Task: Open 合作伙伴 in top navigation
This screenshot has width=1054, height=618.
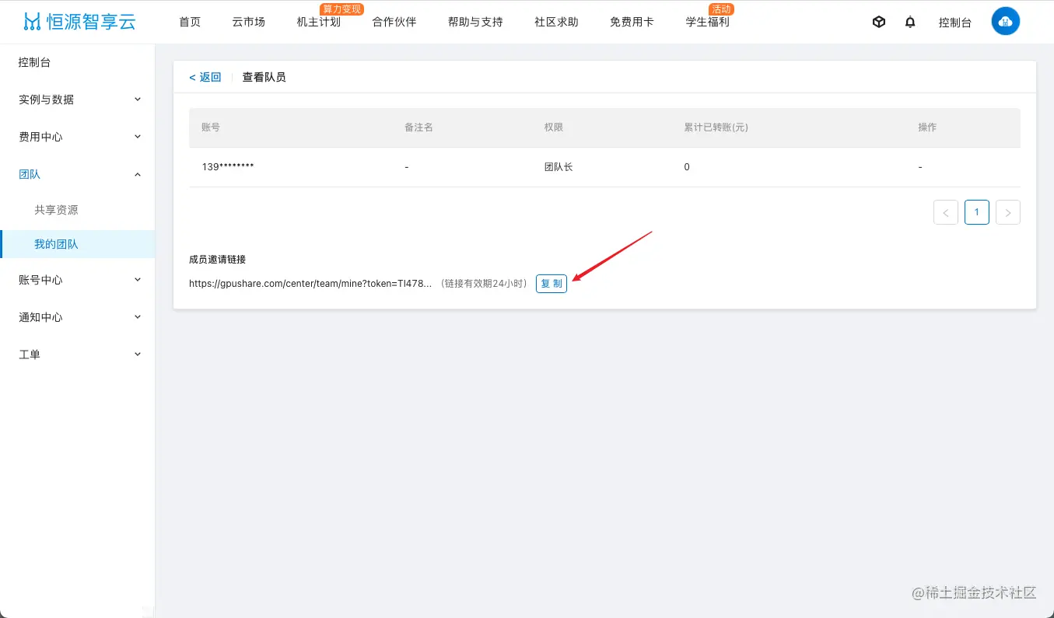Action: click(x=394, y=22)
